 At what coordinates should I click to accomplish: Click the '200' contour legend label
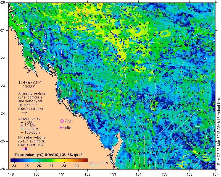[x=93, y=163]
